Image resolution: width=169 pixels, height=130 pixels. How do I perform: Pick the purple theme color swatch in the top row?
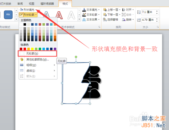47,24
